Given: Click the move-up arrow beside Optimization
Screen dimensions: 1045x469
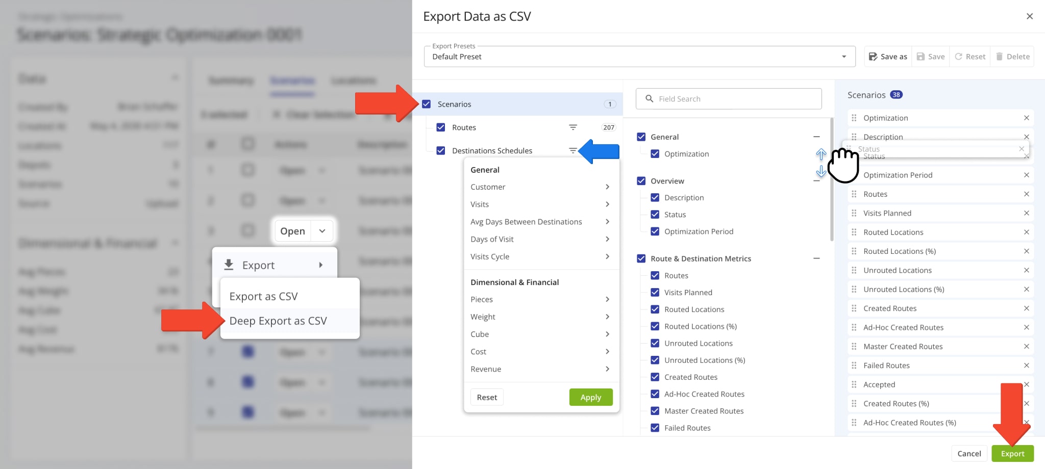Looking at the screenshot, I should coord(820,153).
